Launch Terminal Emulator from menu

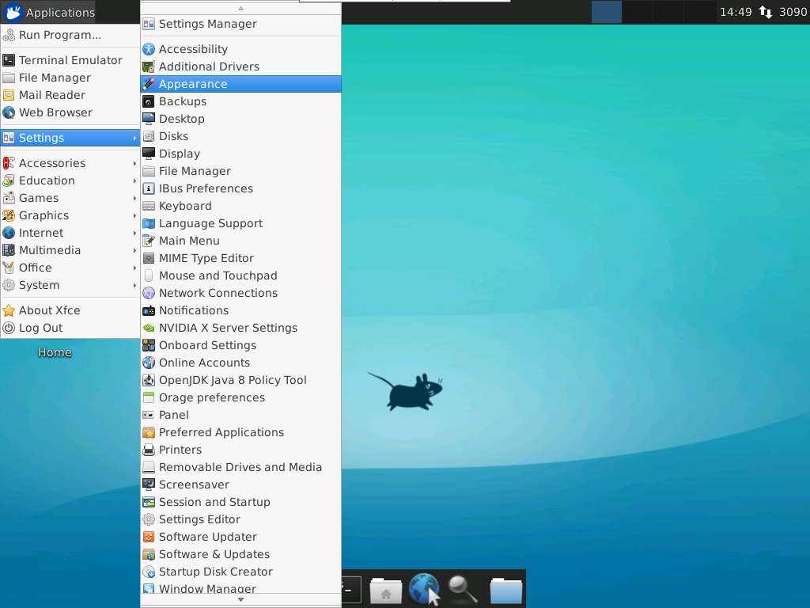(x=70, y=60)
